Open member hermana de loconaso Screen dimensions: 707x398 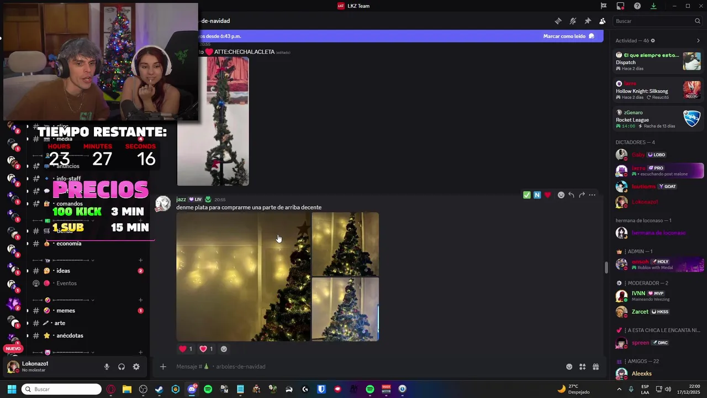click(658, 233)
